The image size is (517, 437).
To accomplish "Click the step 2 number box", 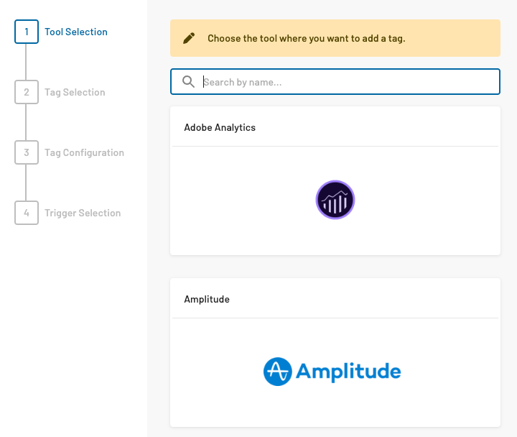I will 27,92.
